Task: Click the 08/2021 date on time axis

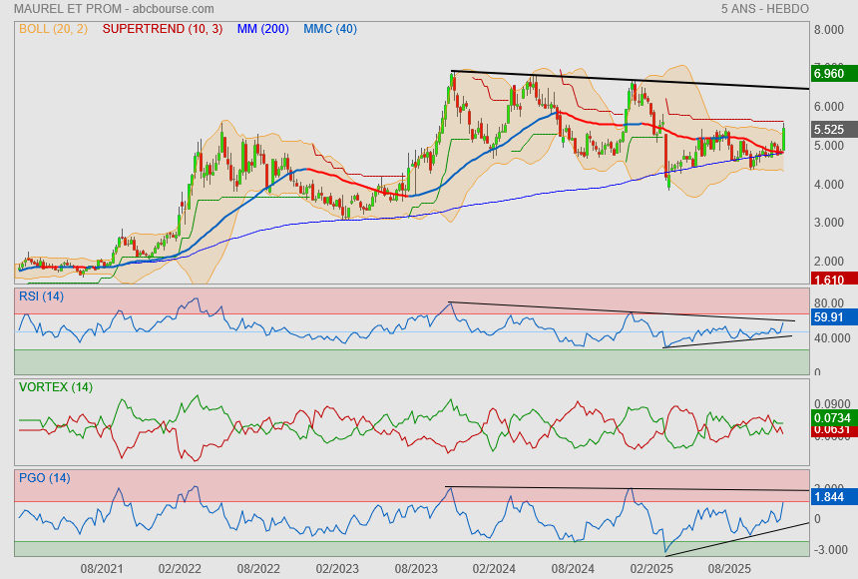Action: (x=101, y=568)
